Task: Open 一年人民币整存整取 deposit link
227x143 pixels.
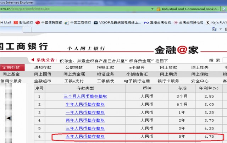Action: pos(85,112)
